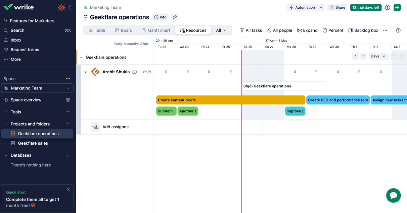Zoom out timeline with minus button
This screenshot has width=407, height=213.
click(x=393, y=56)
